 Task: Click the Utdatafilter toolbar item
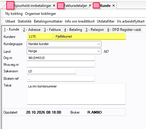[106, 21]
